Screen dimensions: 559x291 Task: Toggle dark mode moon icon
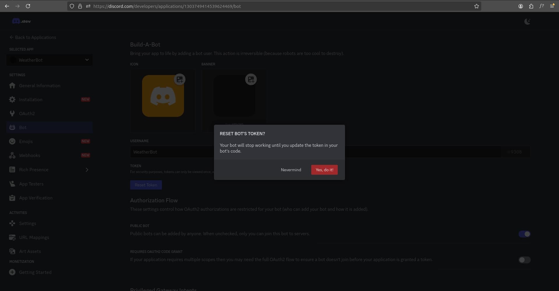527,21
